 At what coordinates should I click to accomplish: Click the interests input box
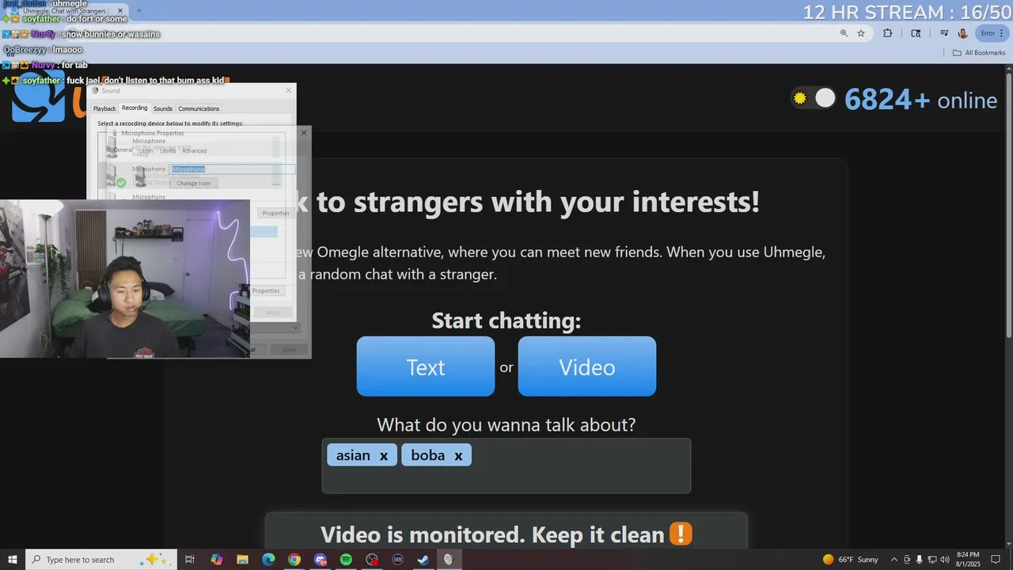point(506,465)
